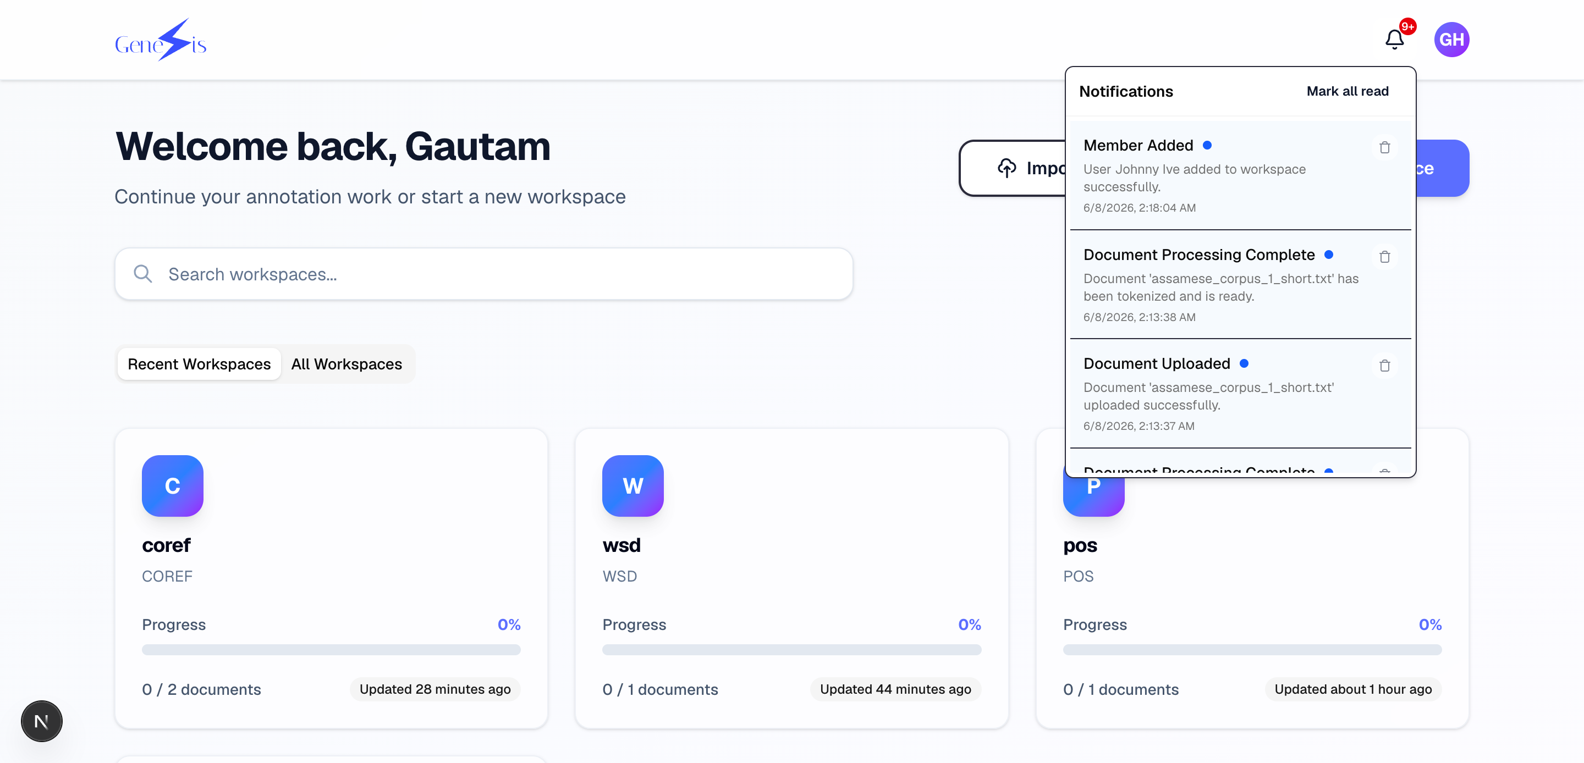Viewport: 1584px width, 763px height.
Task: Click the Next.js dev tools badge
Action: [41, 721]
